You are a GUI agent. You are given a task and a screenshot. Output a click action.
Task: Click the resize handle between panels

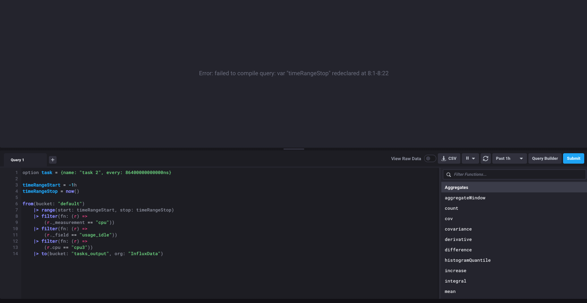coord(294,149)
